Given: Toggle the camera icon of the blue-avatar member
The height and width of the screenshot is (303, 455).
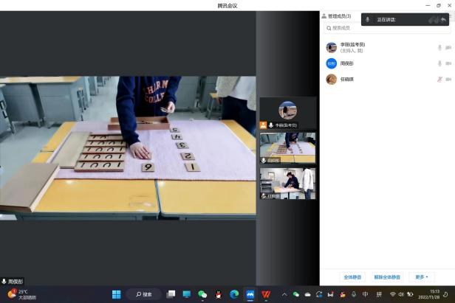Looking at the screenshot, I should 448,63.
